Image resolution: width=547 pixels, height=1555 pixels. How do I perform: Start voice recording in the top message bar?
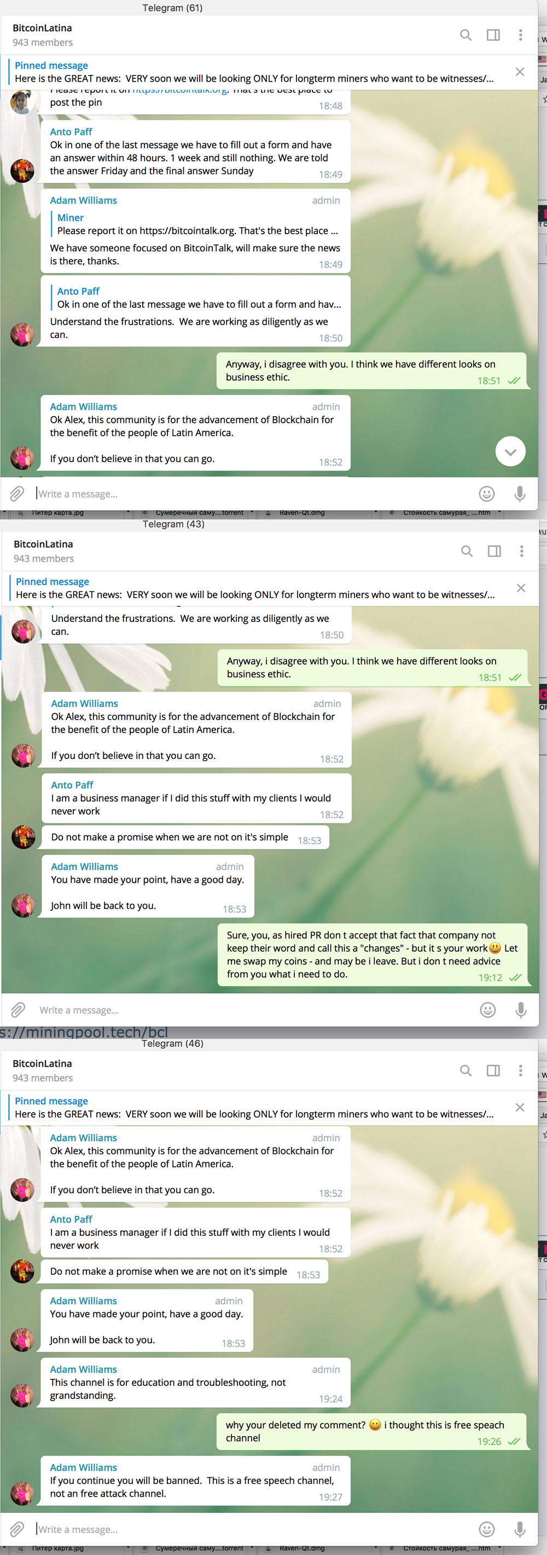point(519,494)
